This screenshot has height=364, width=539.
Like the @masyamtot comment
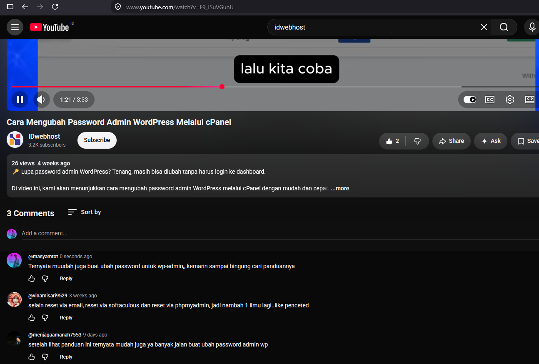(x=32, y=279)
